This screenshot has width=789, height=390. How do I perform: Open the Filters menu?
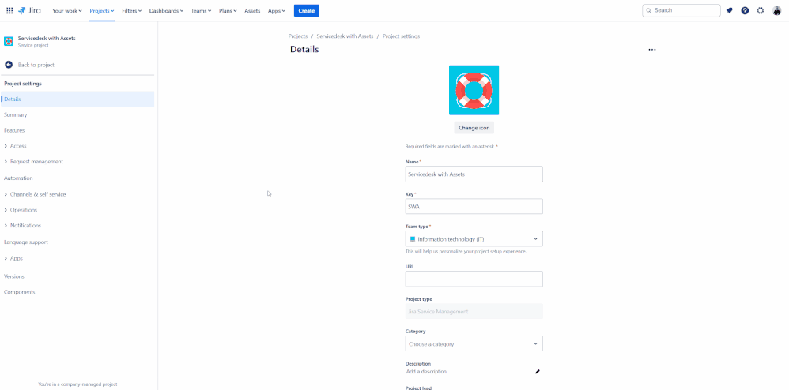point(132,10)
